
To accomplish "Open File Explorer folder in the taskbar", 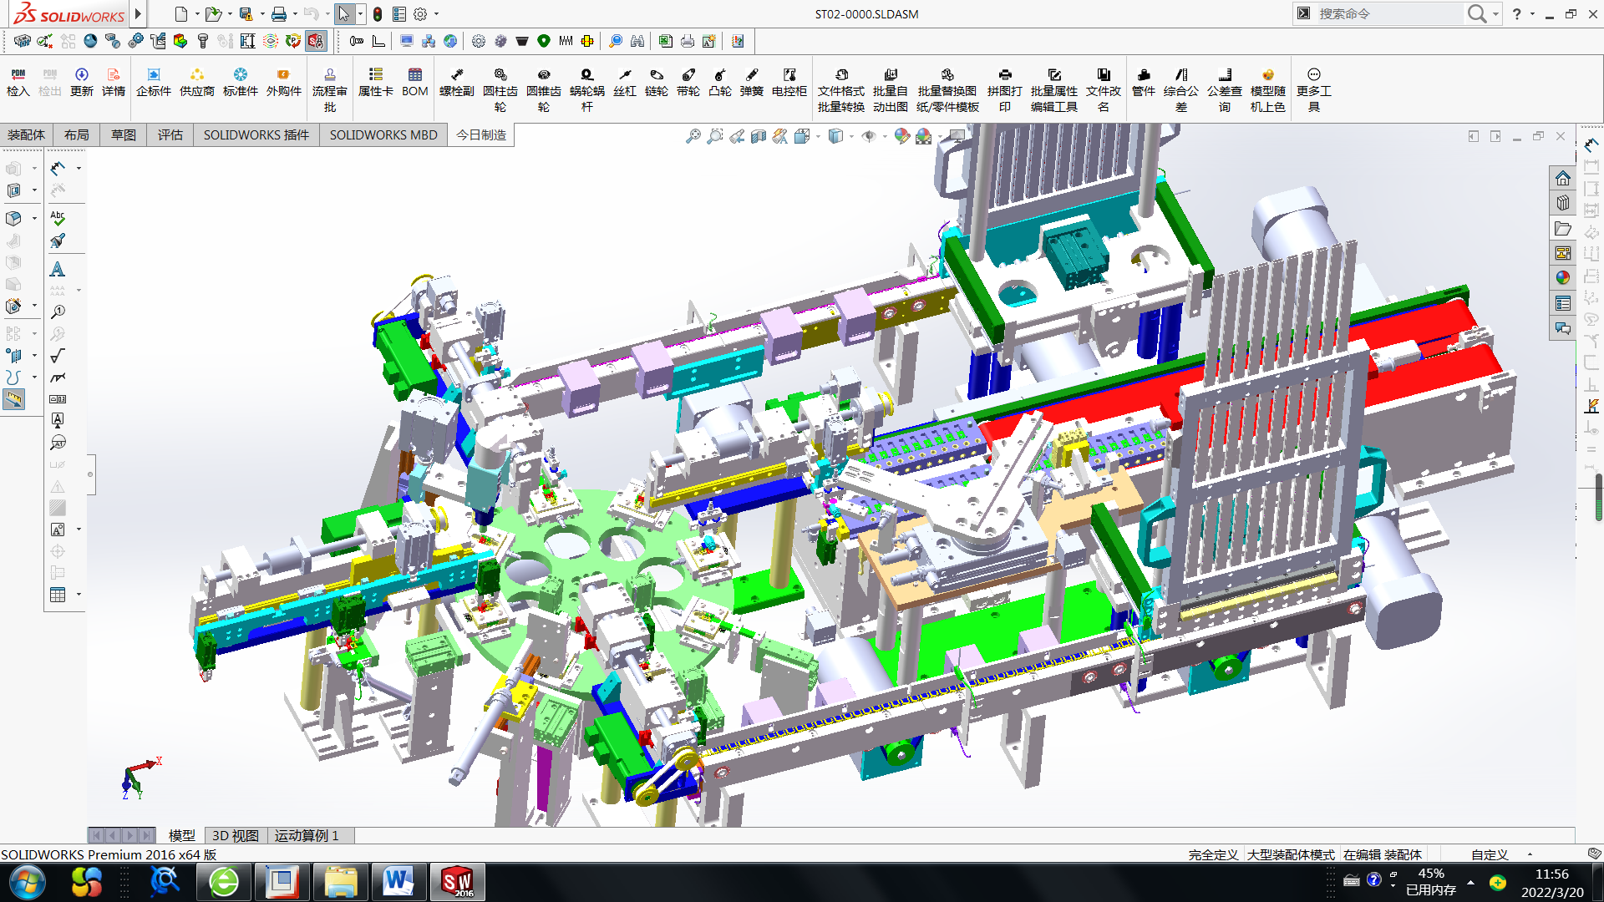I will [340, 882].
